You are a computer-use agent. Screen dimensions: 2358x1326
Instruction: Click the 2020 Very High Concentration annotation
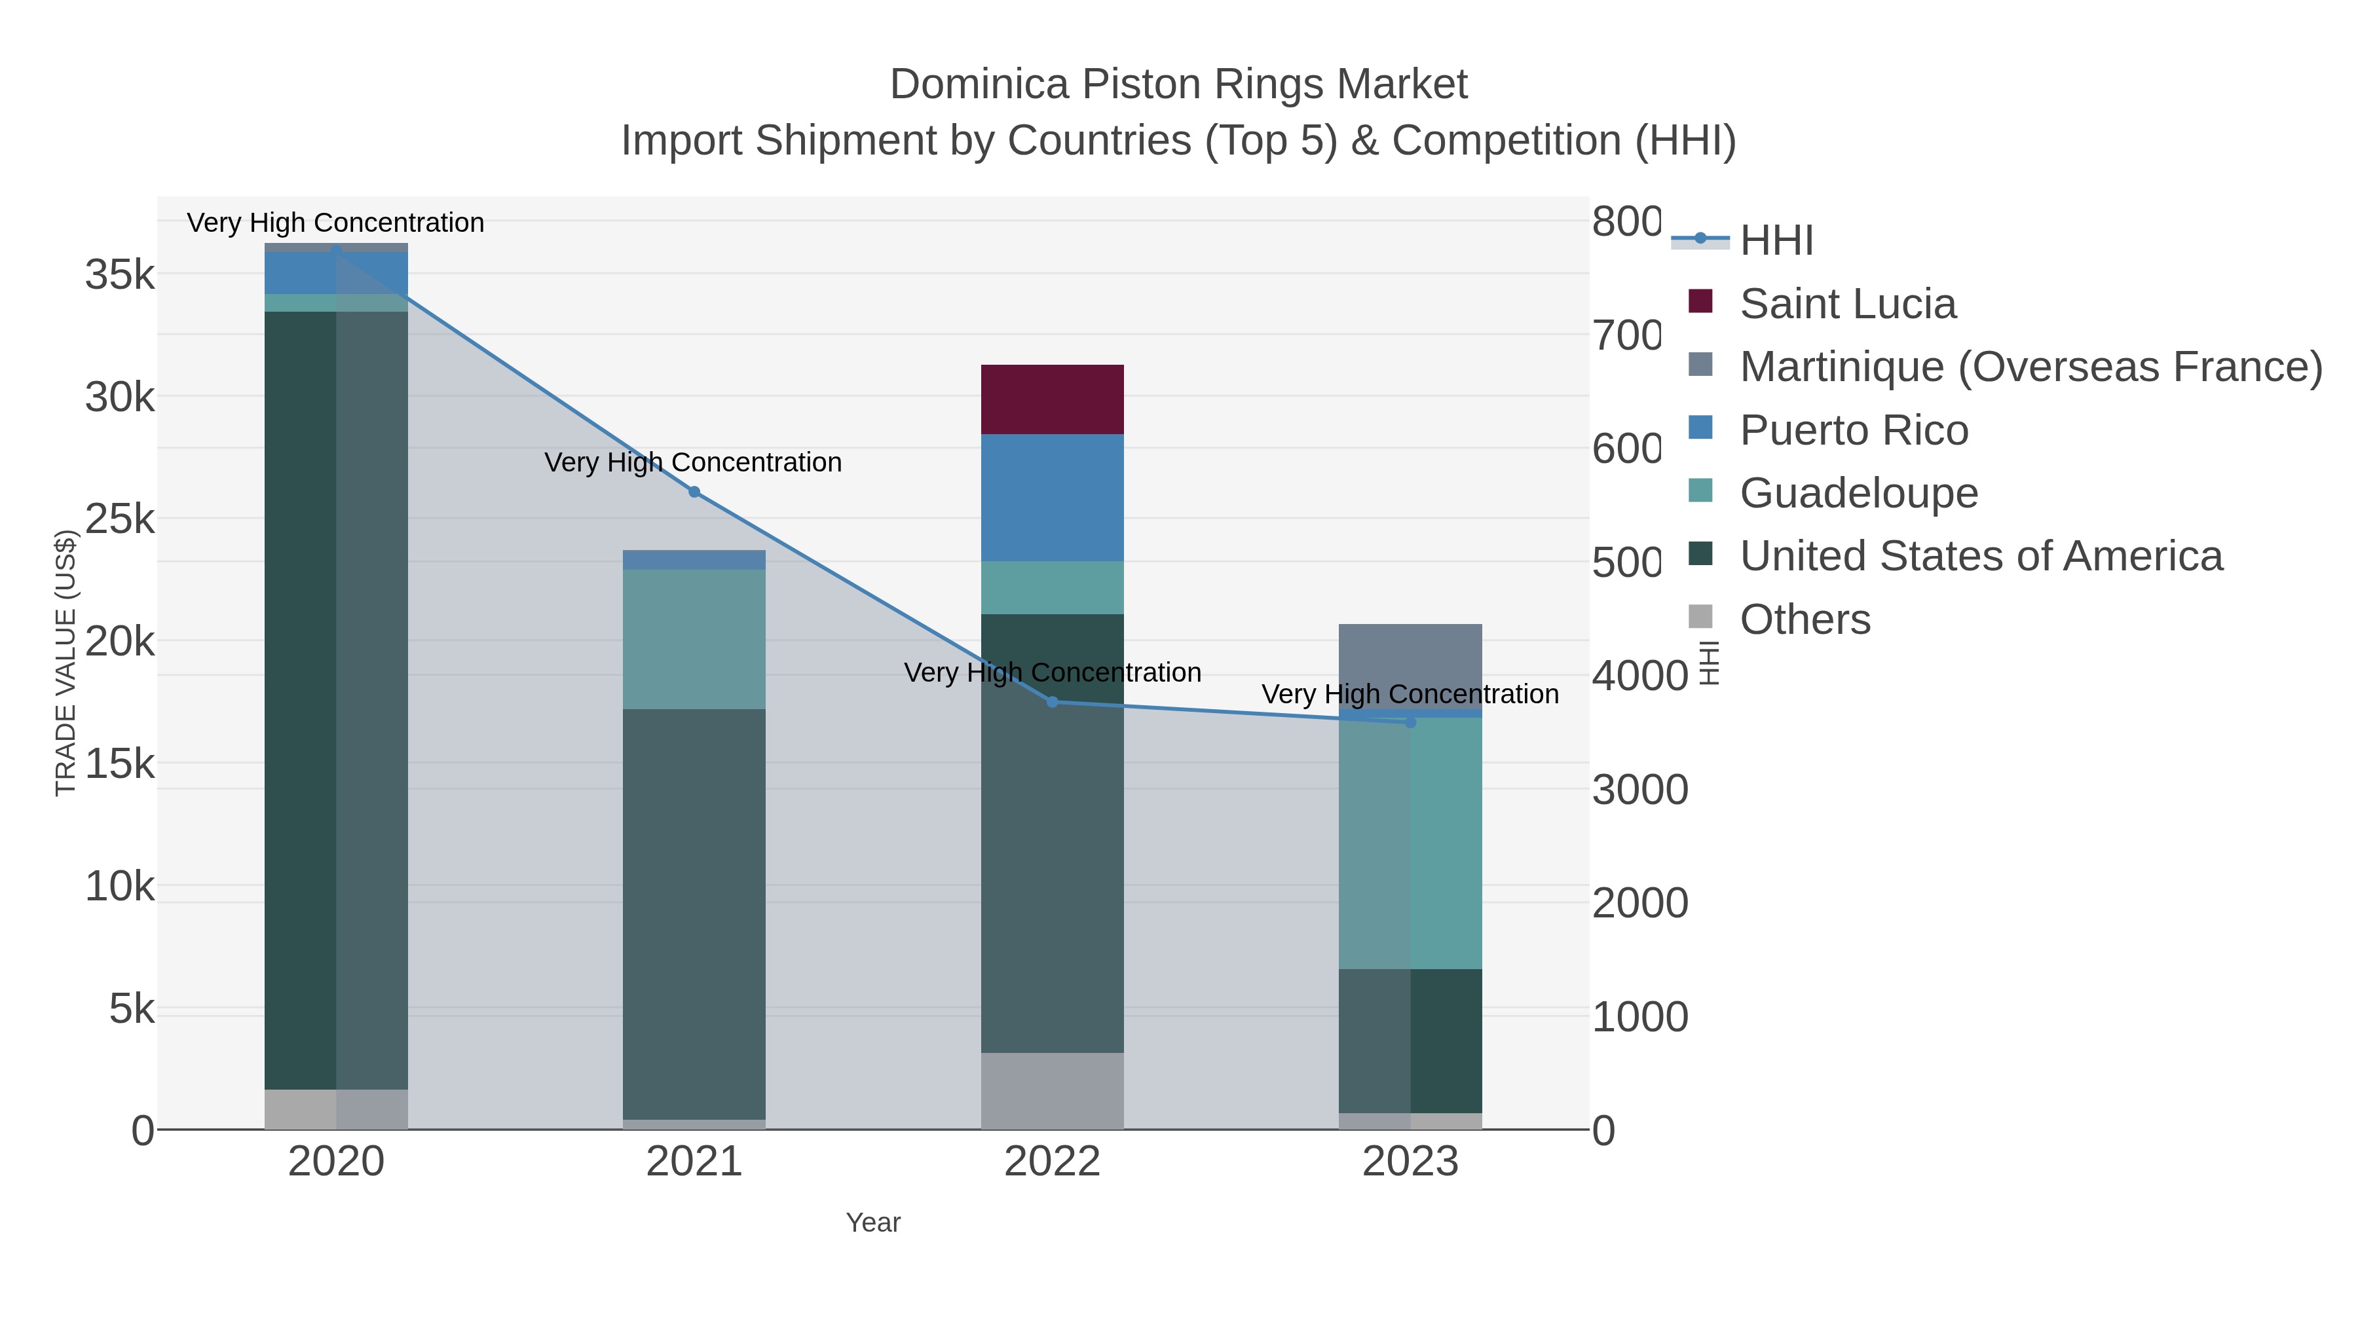click(336, 223)
